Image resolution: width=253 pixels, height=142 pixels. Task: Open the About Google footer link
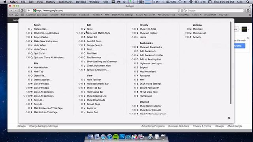[x=235, y=126]
